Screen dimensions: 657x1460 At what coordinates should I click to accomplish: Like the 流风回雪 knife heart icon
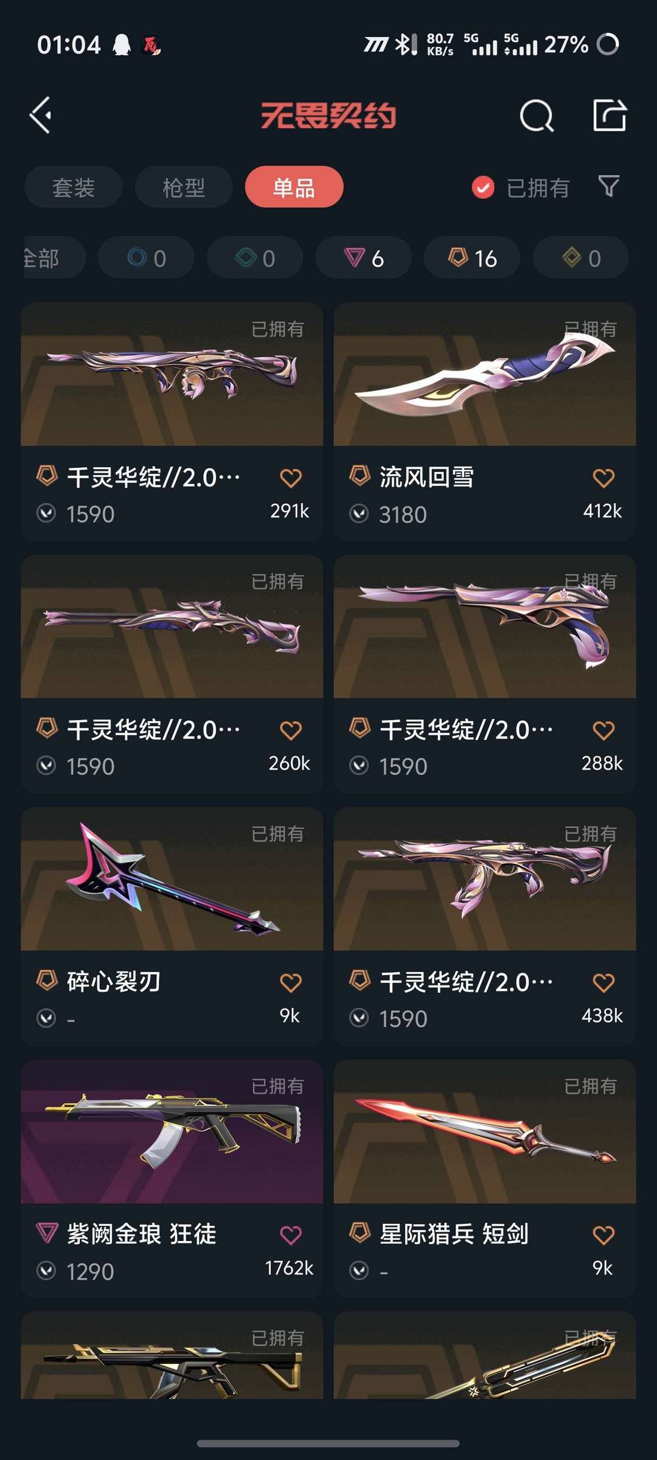[603, 478]
